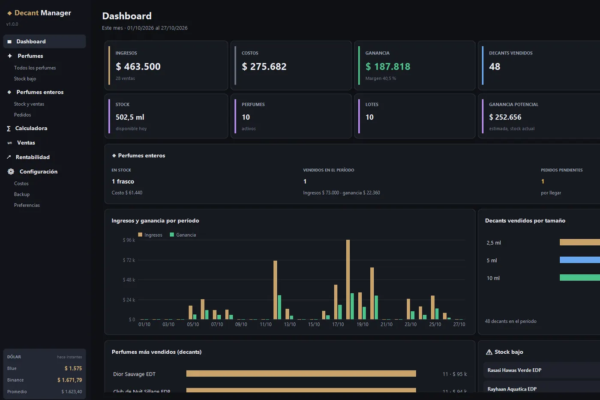The height and width of the screenshot is (400, 600).
Task: Go to Stock y ventas
Action: [29, 104]
